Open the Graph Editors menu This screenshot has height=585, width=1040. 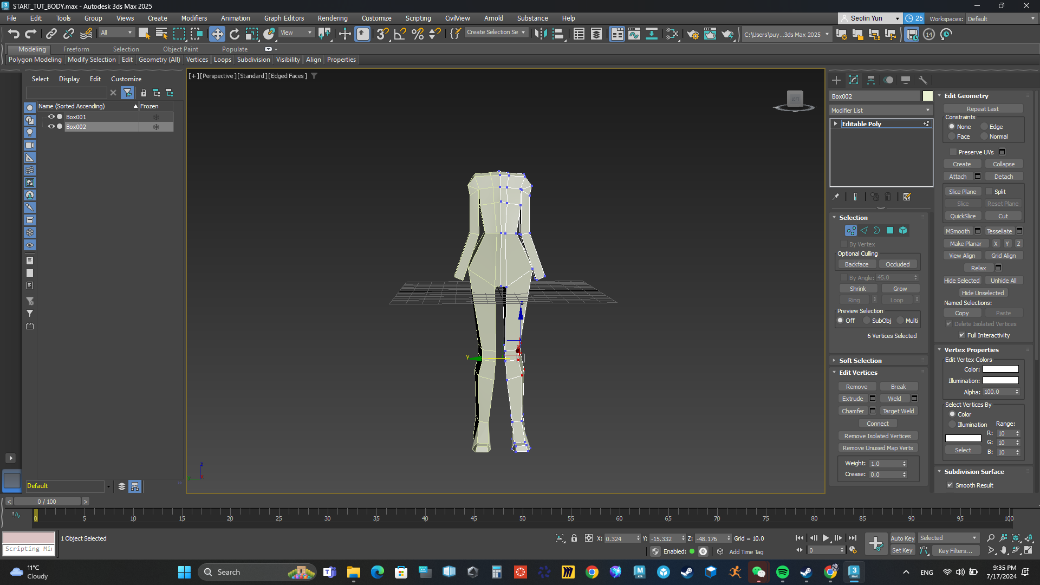[x=284, y=18]
